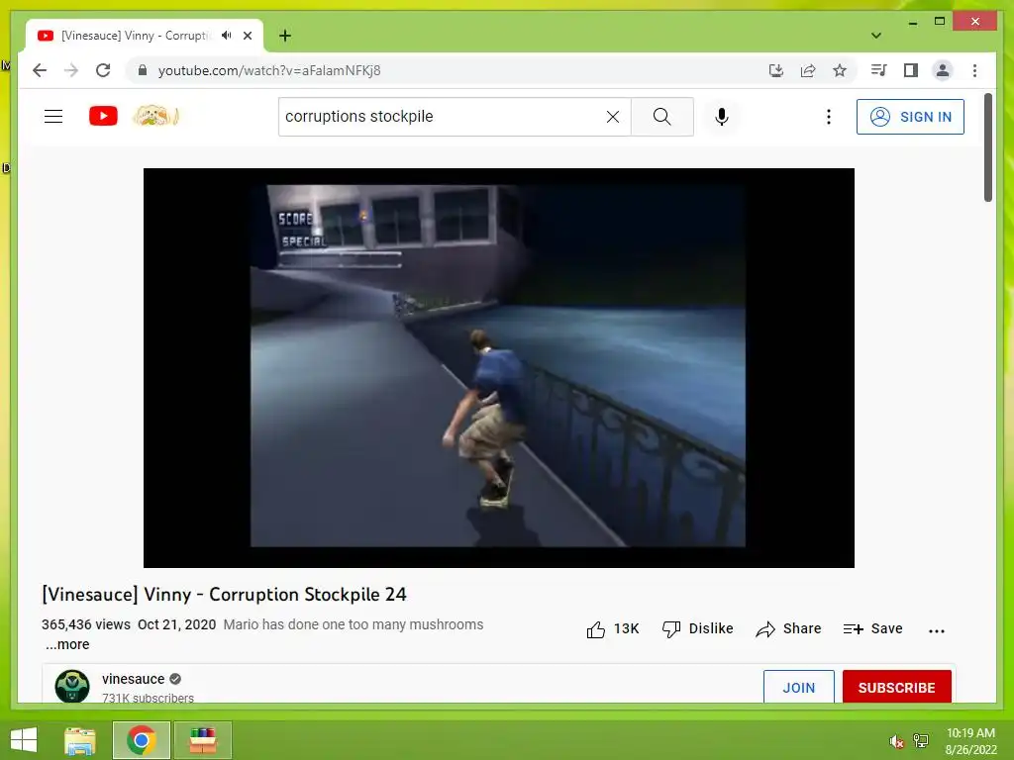Toggle Chrome side panel

tap(911, 70)
